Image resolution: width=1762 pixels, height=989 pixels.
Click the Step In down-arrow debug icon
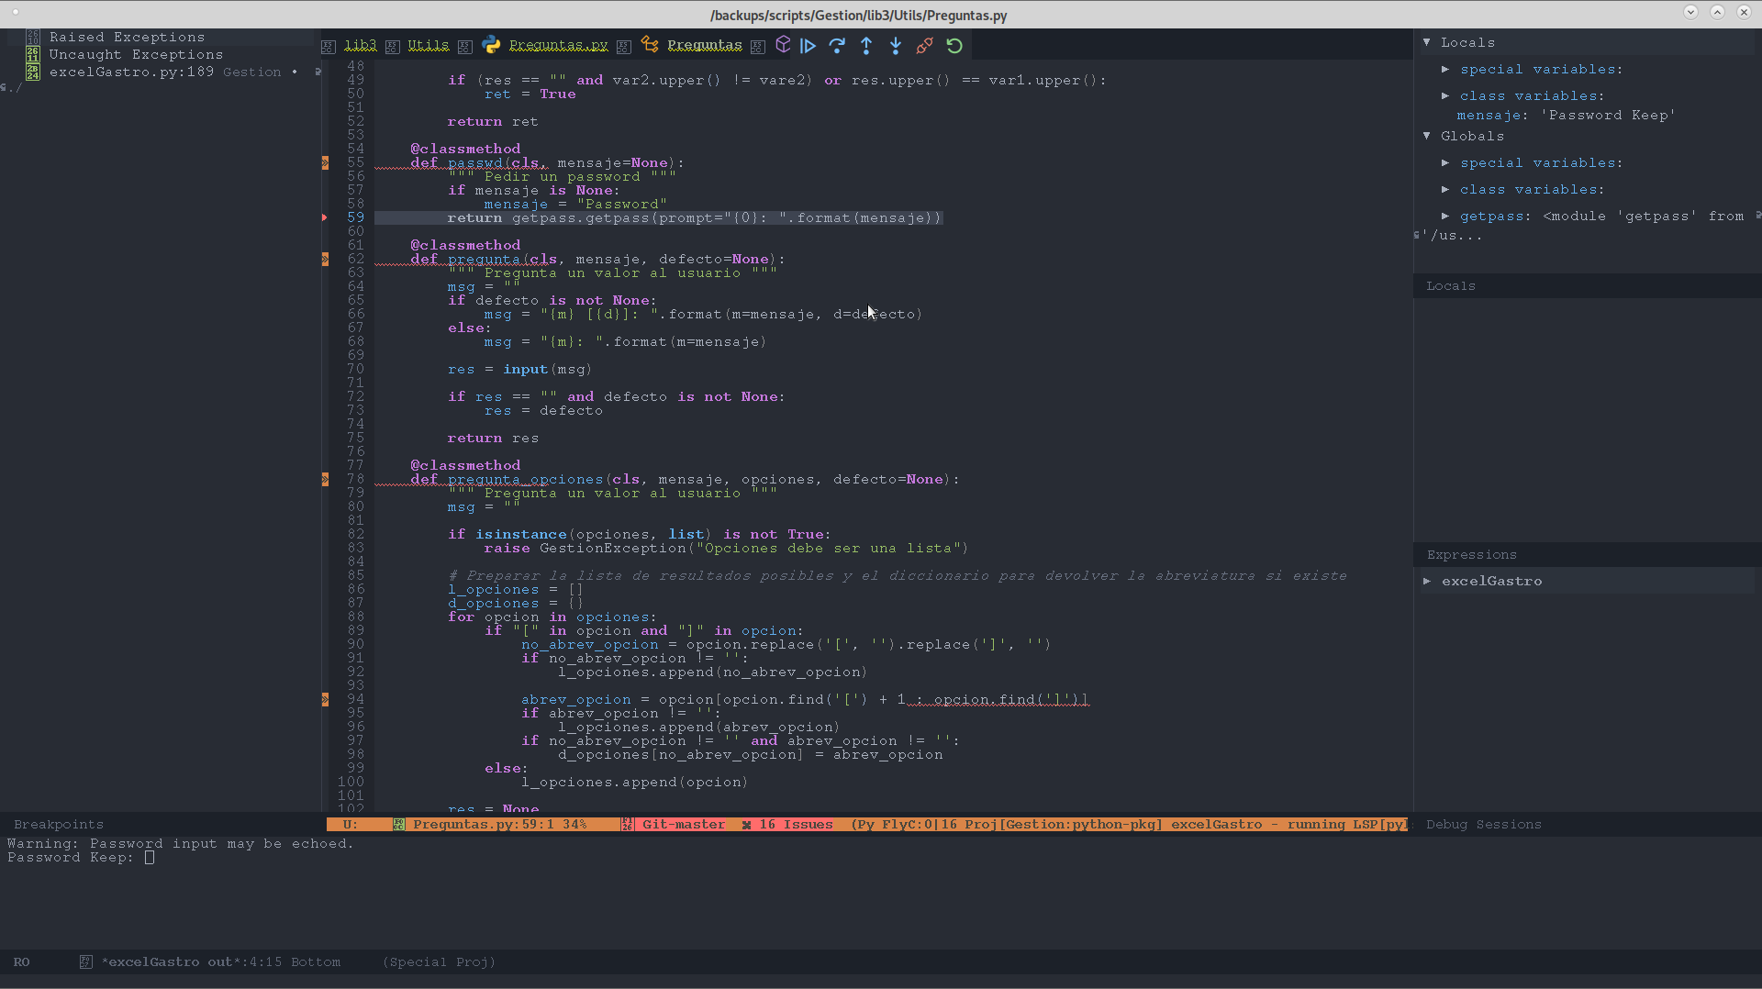896,45
